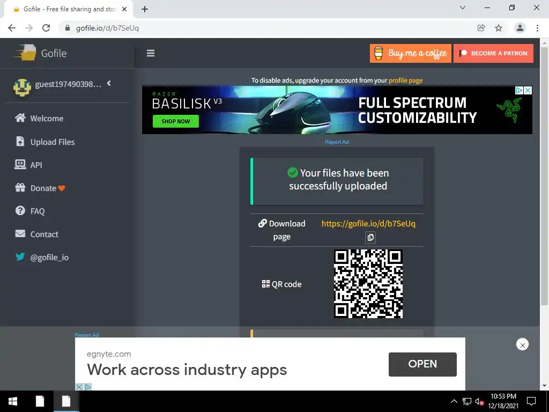Open the API sidebar item
This screenshot has width=549, height=412.
click(x=28, y=165)
